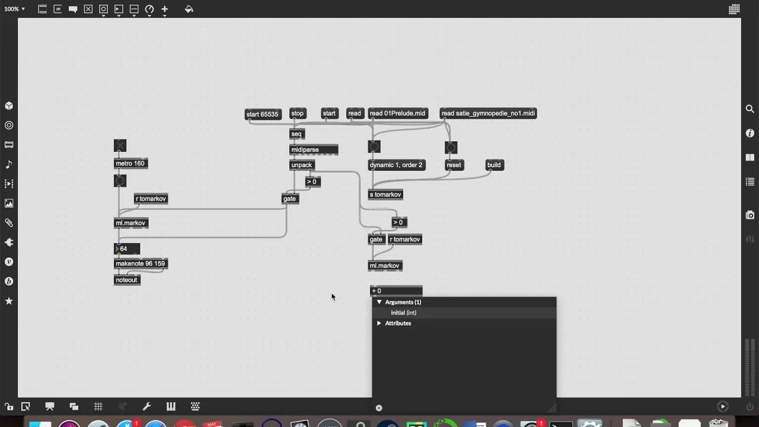Add a comment box from toolbar
Screen dimensions: 759x427
pos(73,9)
